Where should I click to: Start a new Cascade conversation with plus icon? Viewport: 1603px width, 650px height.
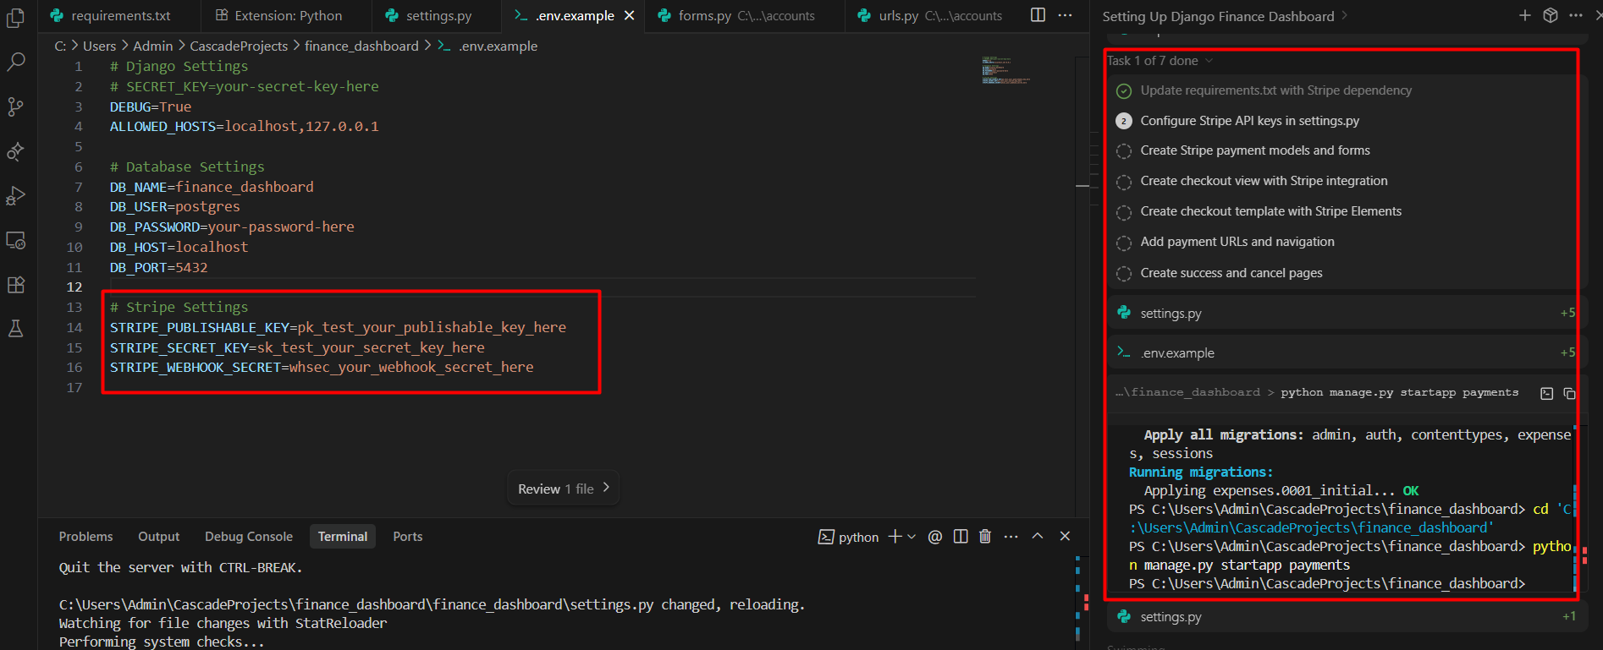pyautogui.click(x=1524, y=15)
